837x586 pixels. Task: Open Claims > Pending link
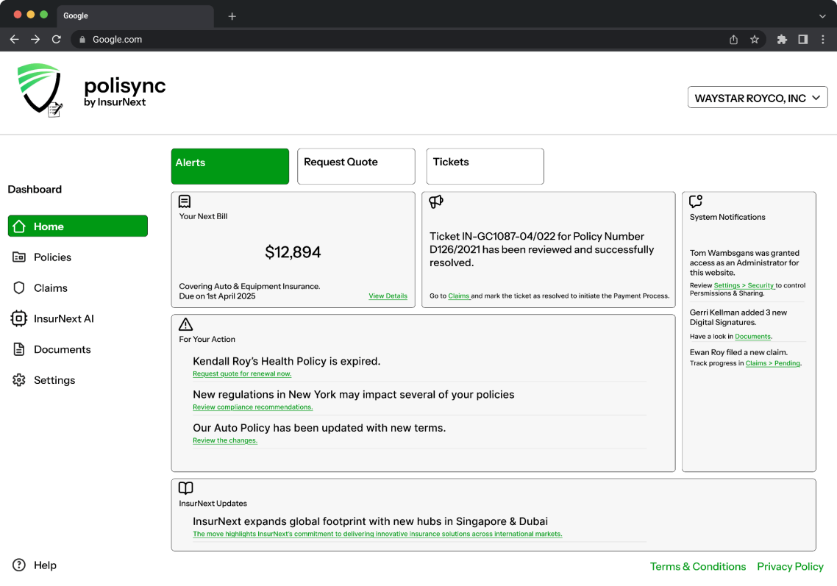[x=772, y=363]
